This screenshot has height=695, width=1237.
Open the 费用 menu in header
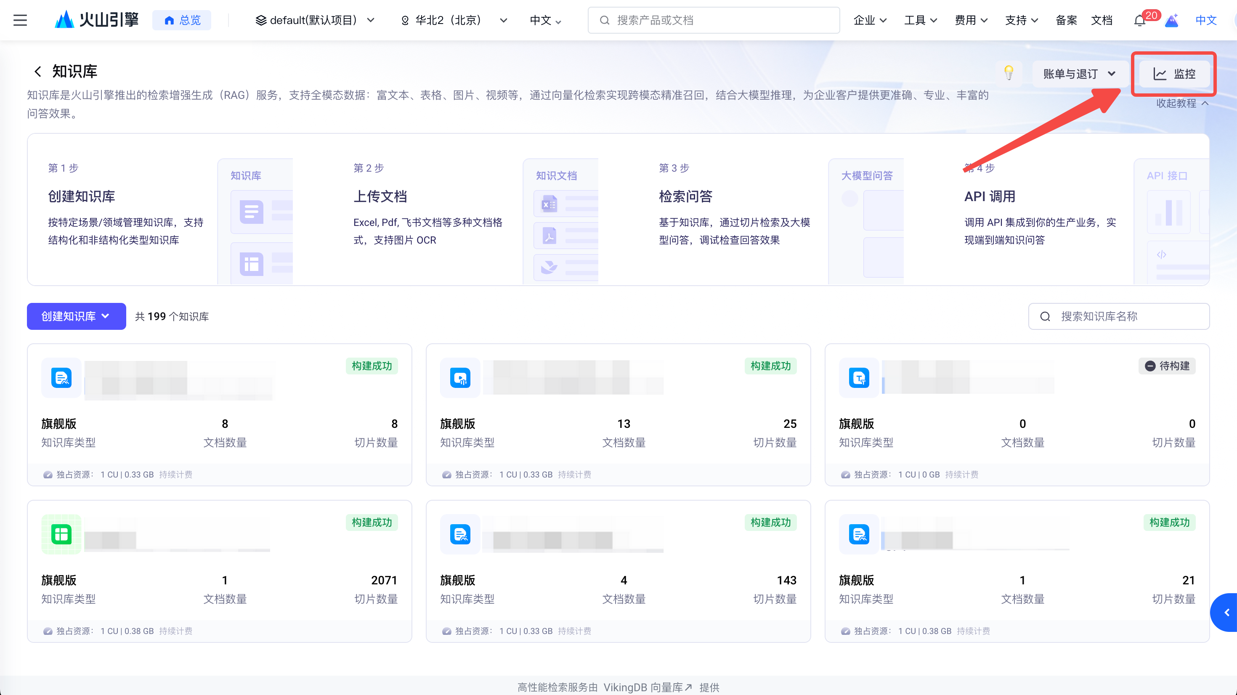click(x=971, y=20)
